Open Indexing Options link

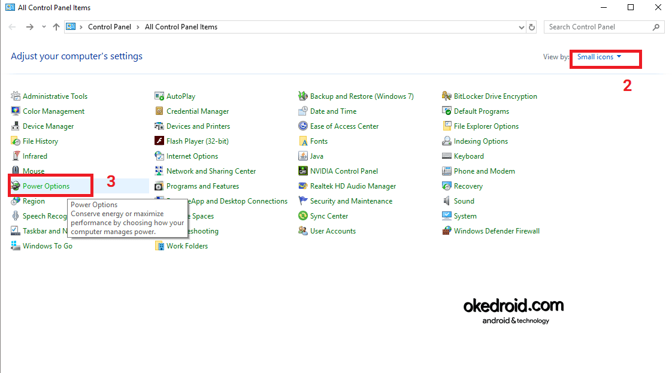481,141
